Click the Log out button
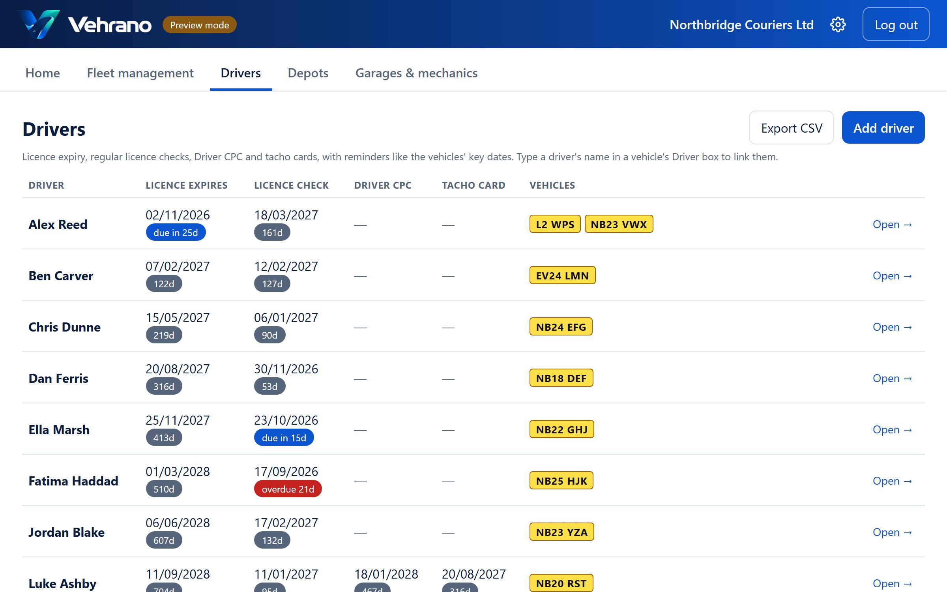This screenshot has height=592, width=947. (x=896, y=24)
